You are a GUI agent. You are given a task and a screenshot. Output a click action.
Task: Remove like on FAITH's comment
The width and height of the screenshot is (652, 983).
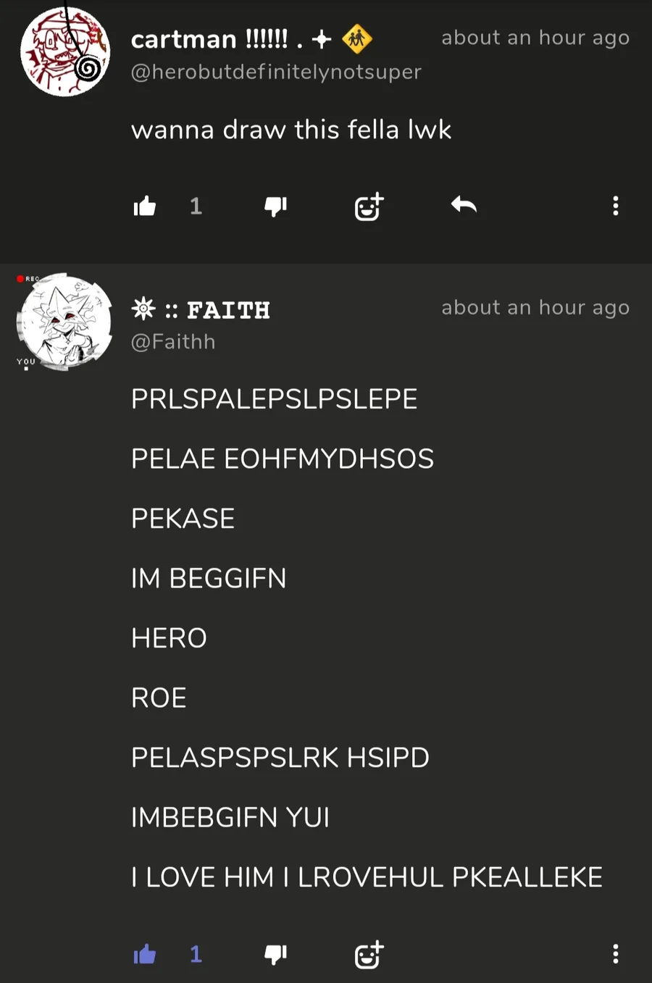point(145,954)
